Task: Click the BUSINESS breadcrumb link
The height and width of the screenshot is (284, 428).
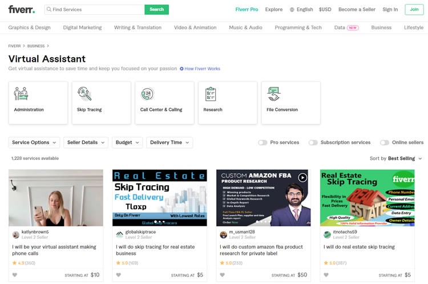Action: (x=36, y=46)
